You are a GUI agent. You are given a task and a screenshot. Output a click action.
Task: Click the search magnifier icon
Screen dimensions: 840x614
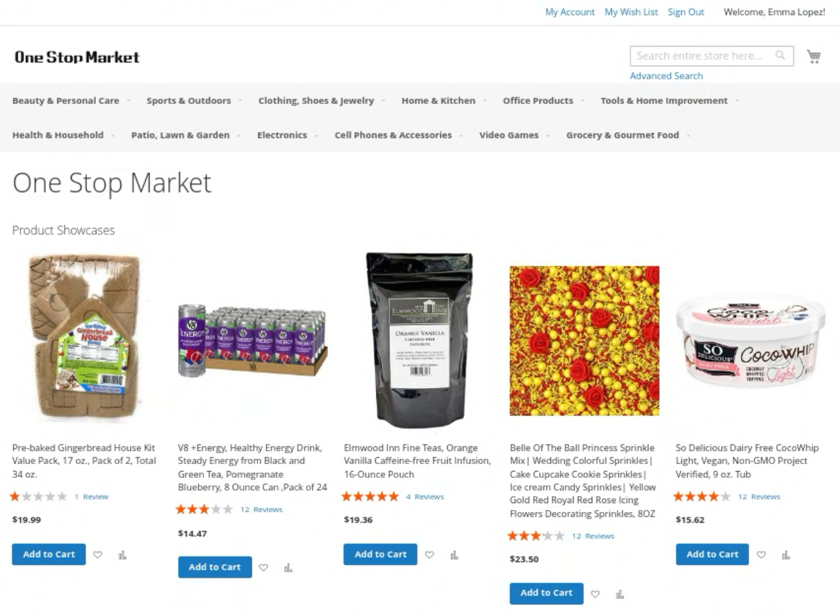tap(780, 55)
